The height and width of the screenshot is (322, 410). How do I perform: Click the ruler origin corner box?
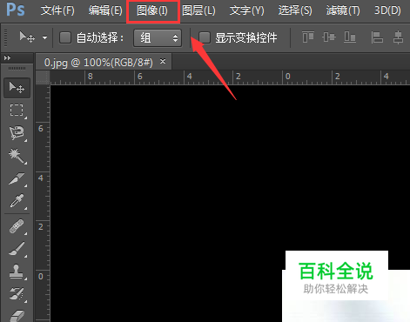pos(43,77)
